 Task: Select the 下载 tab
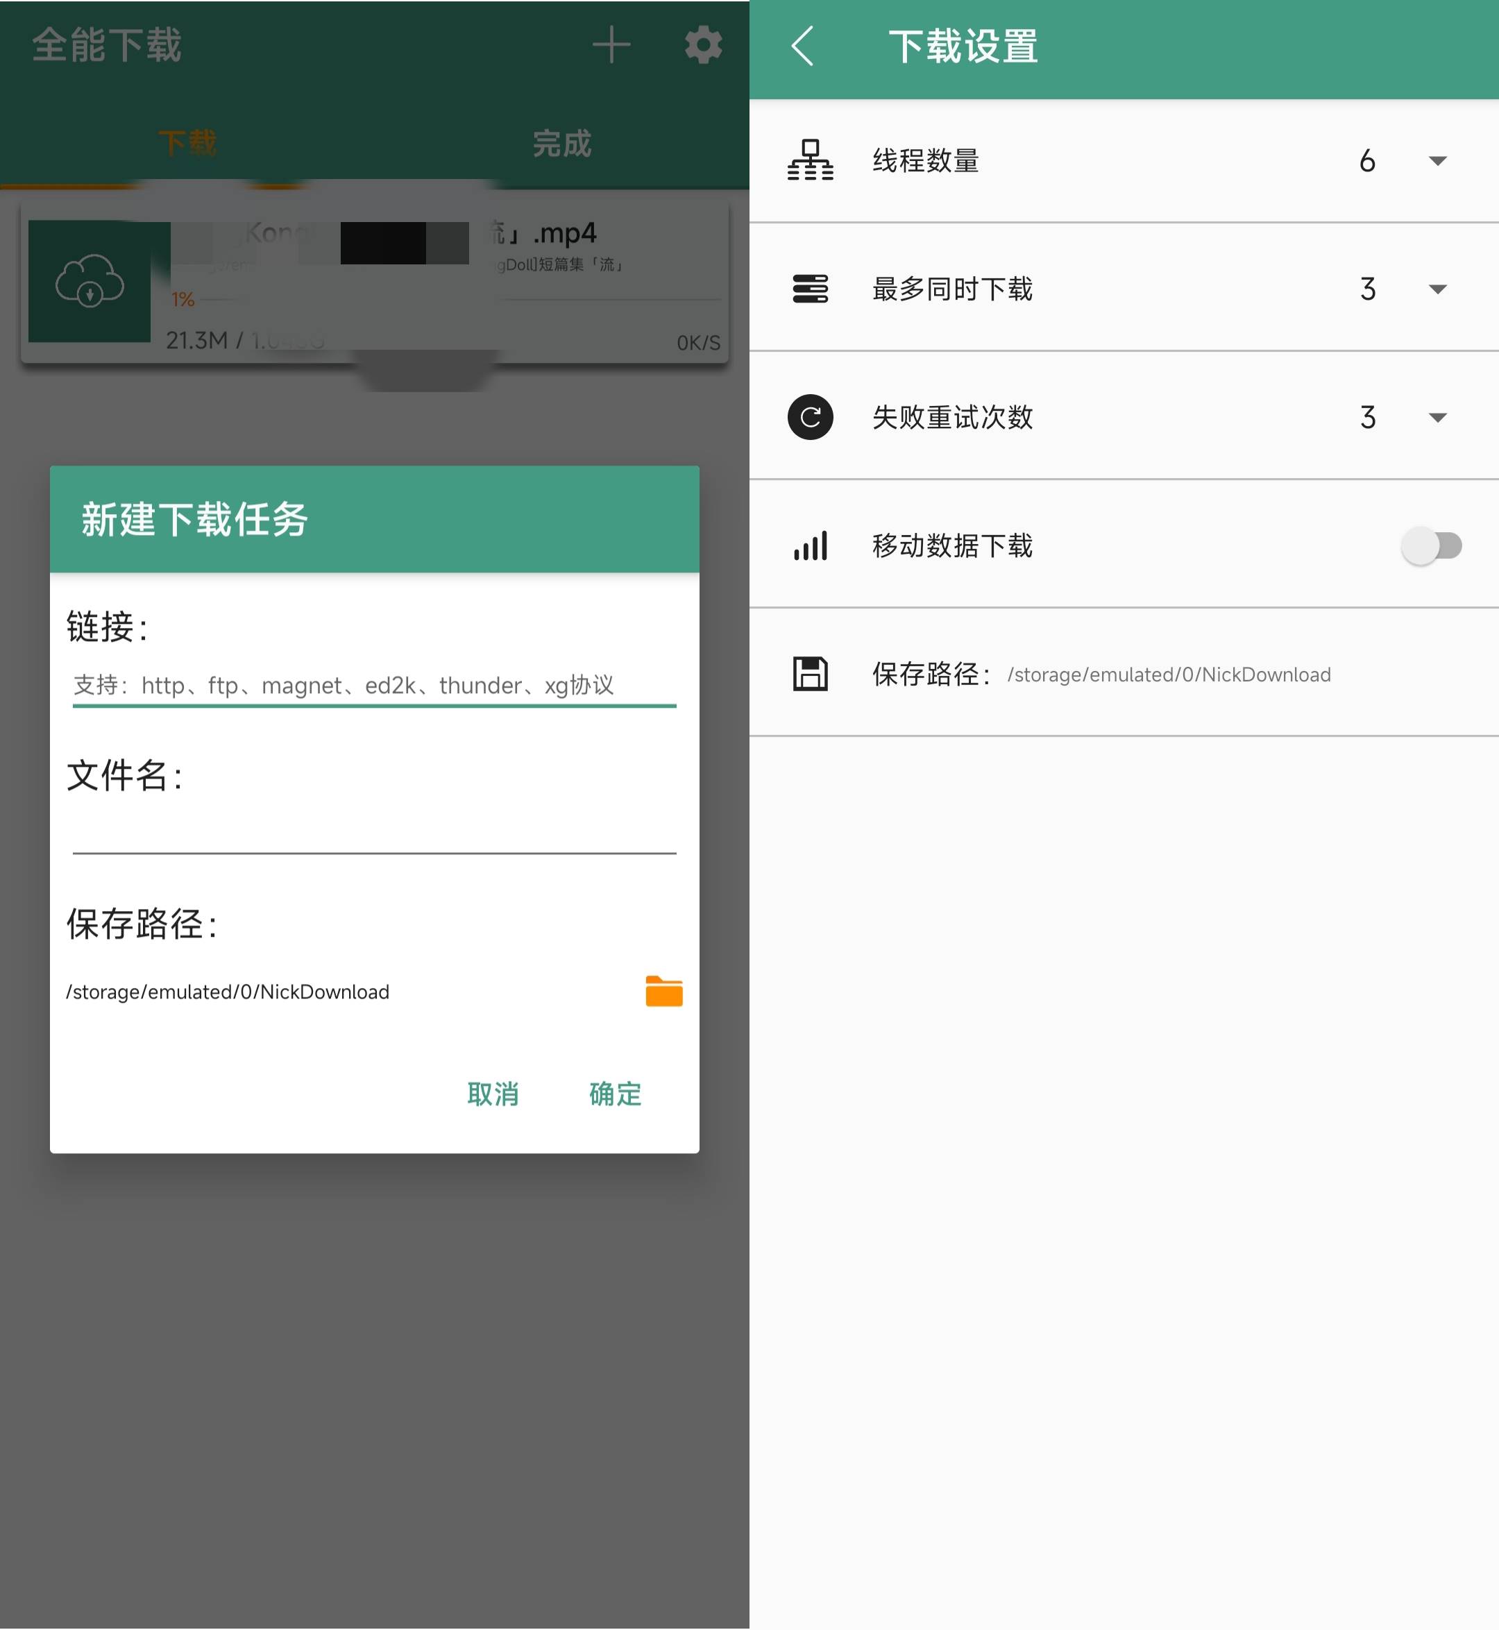pos(188,143)
